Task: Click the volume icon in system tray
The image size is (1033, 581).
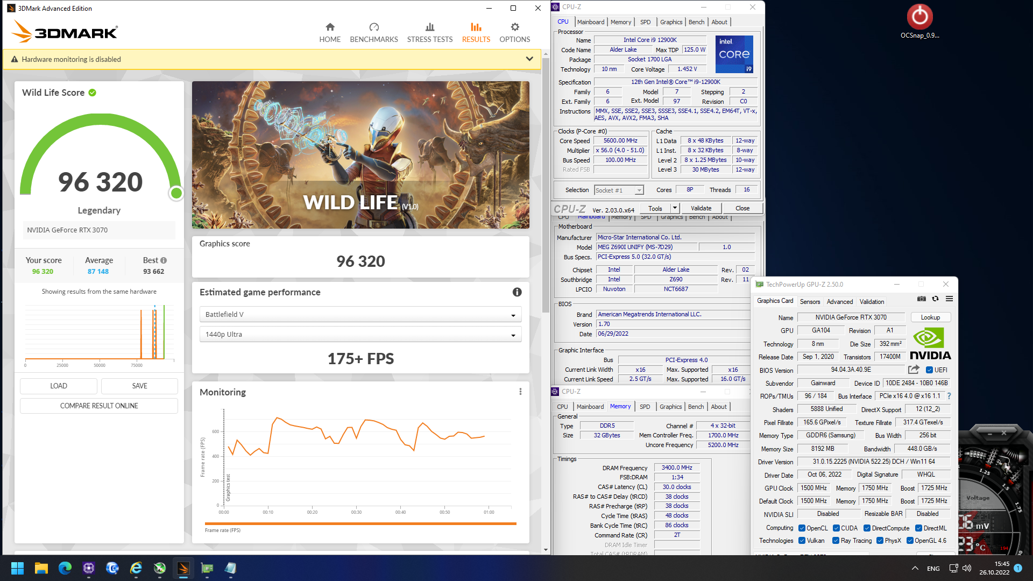Action: point(967,568)
